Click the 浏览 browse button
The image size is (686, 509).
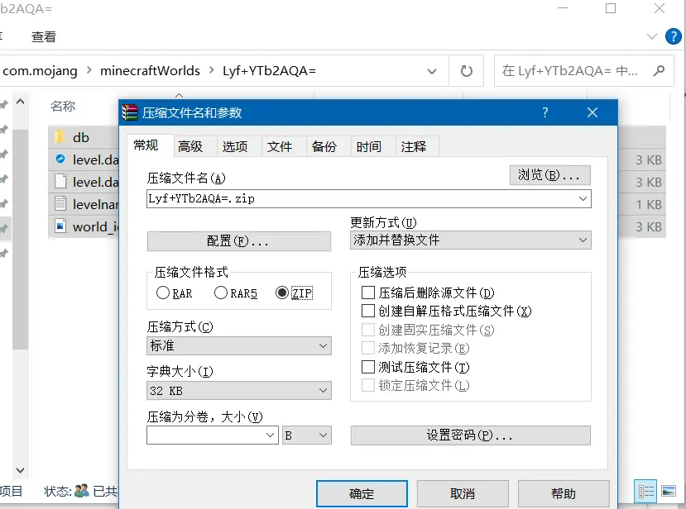[550, 175]
